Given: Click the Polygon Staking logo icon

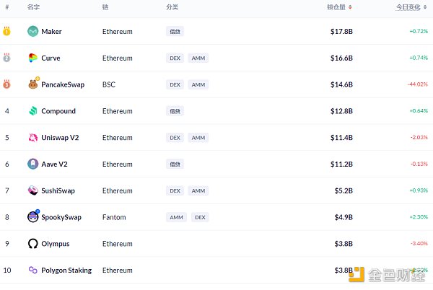Looking at the screenshot, I should coord(33,271).
